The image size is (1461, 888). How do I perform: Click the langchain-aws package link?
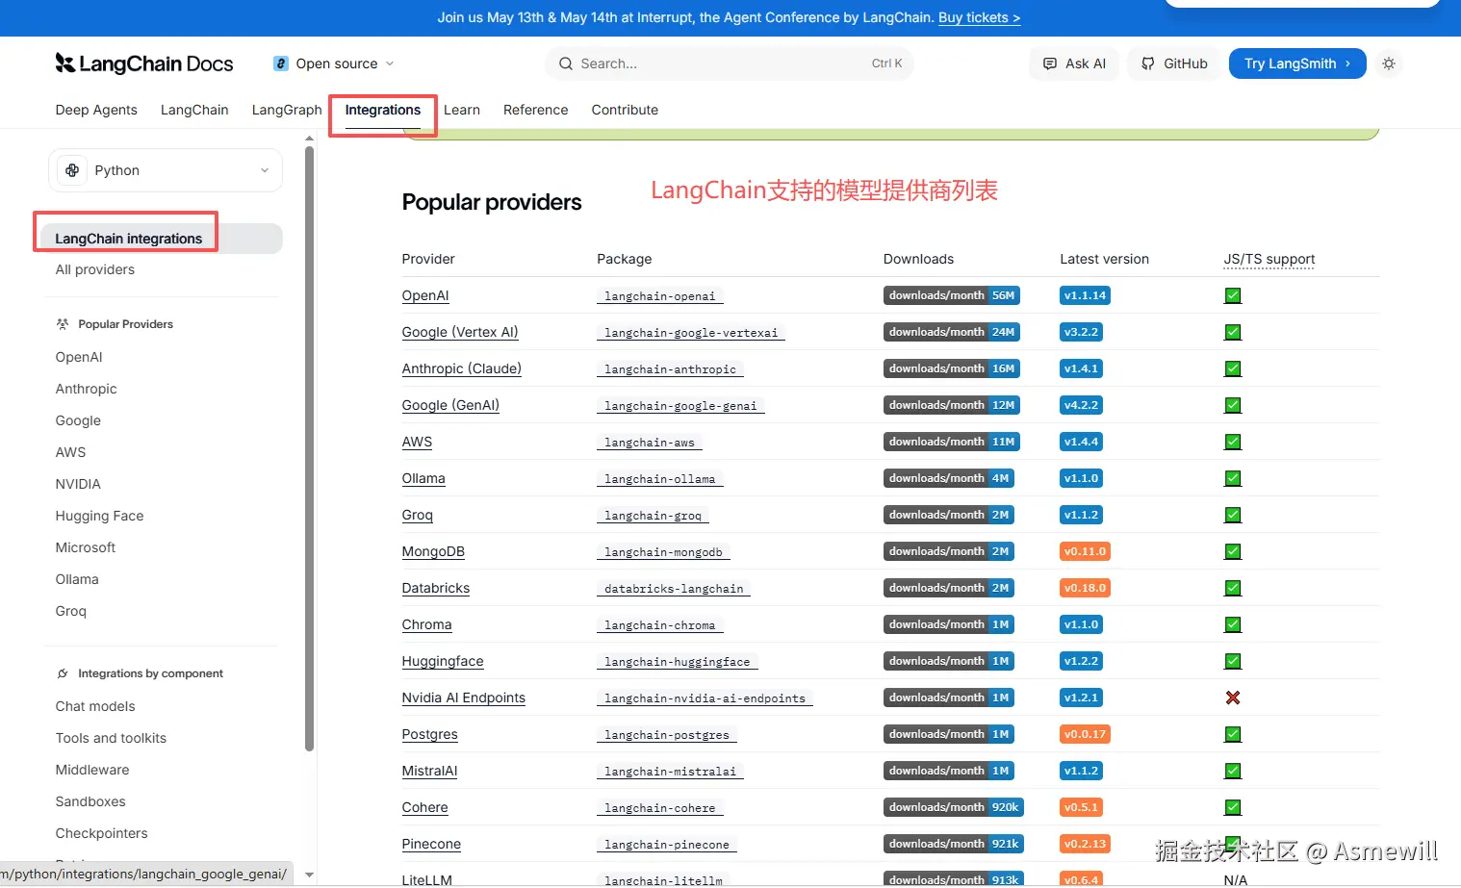650,443
